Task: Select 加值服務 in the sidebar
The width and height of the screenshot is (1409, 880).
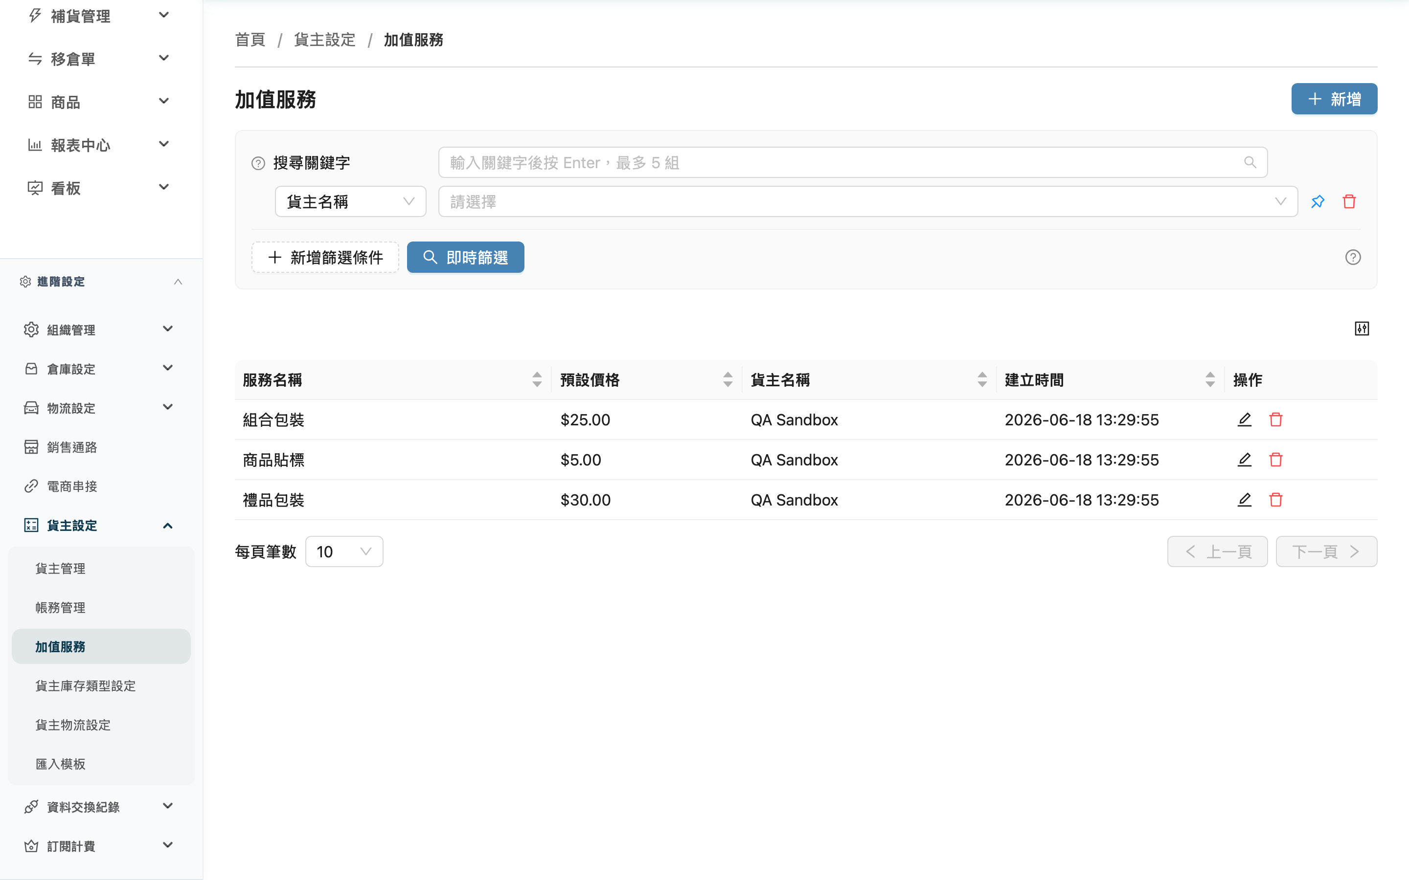Action: click(x=101, y=646)
